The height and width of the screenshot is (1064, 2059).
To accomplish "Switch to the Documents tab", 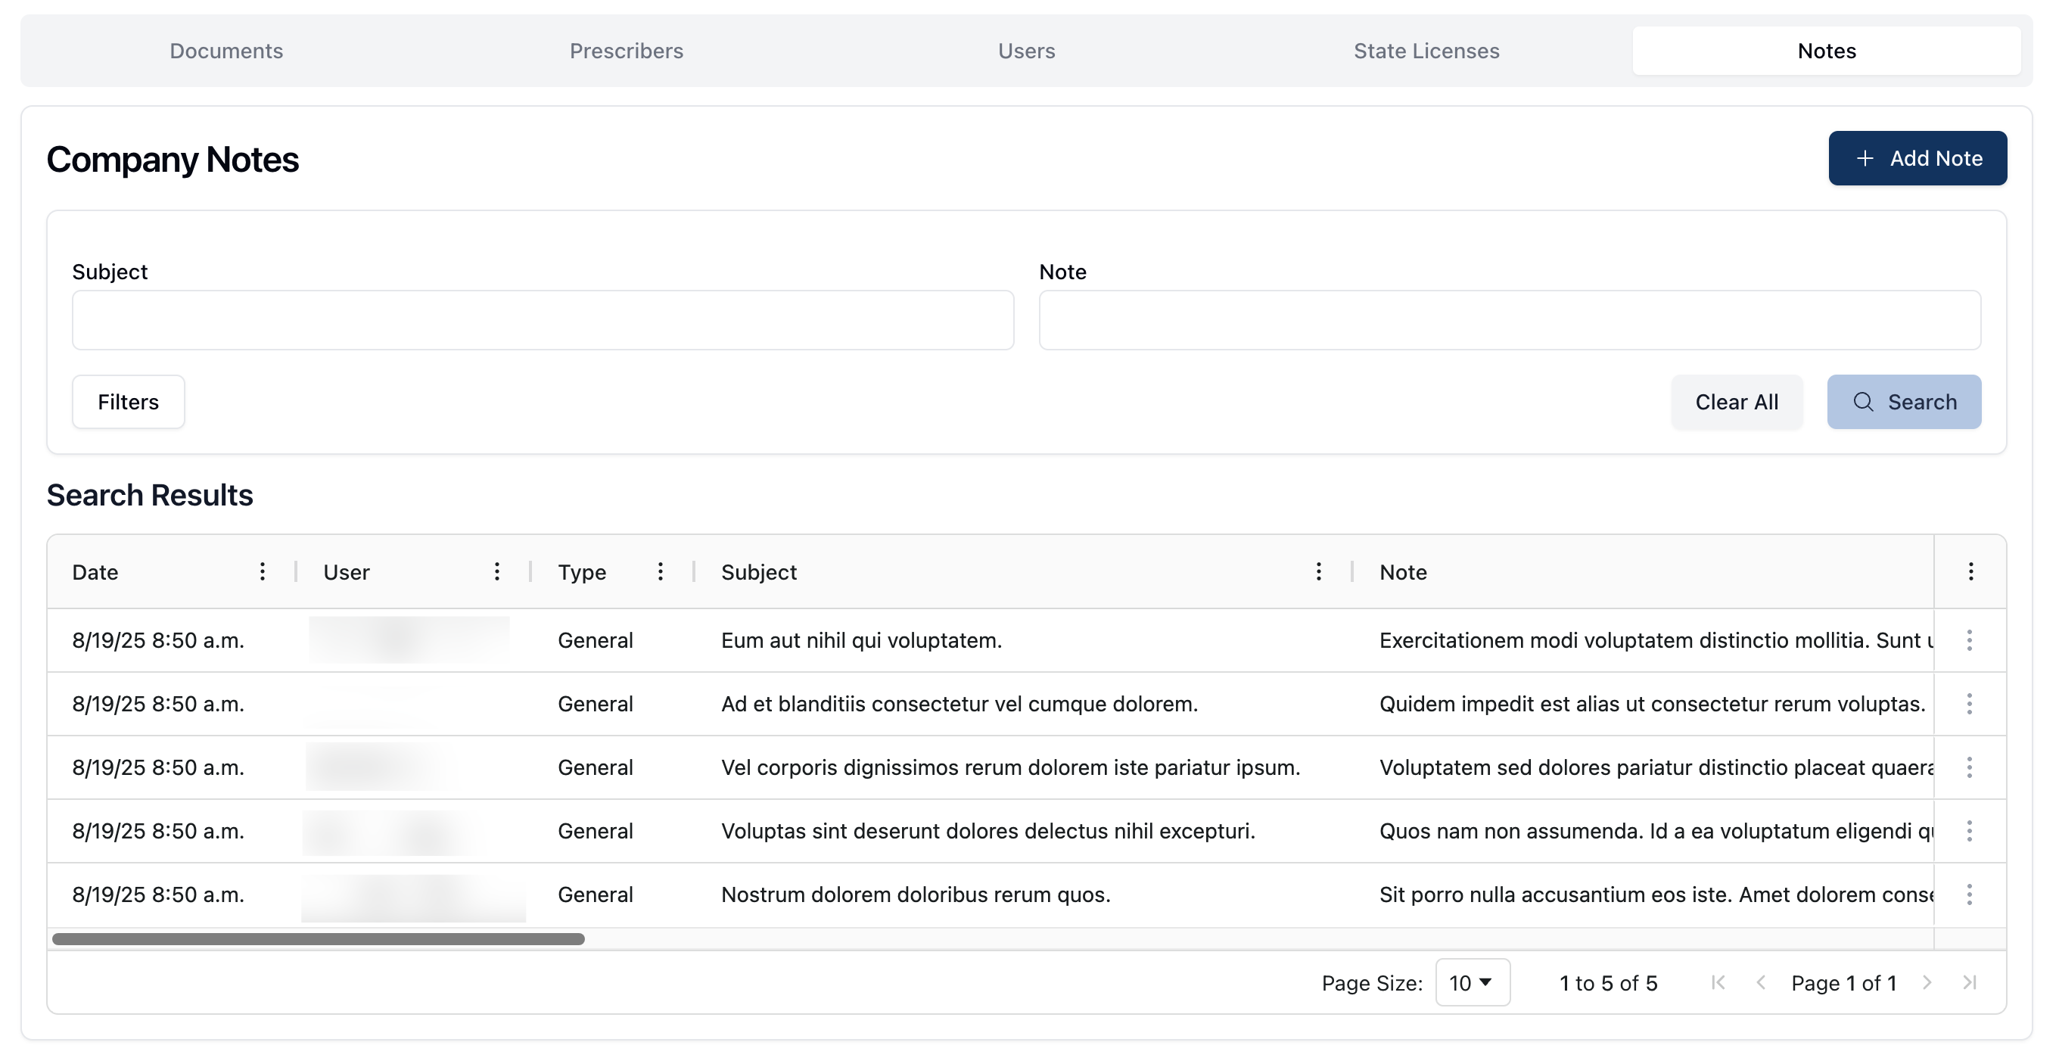I will [226, 51].
